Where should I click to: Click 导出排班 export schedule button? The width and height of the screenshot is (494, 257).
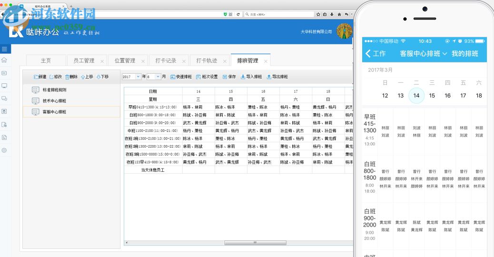[277, 77]
